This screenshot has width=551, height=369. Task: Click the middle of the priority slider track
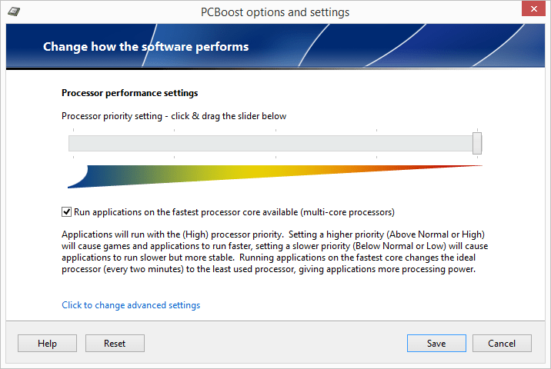click(273, 144)
